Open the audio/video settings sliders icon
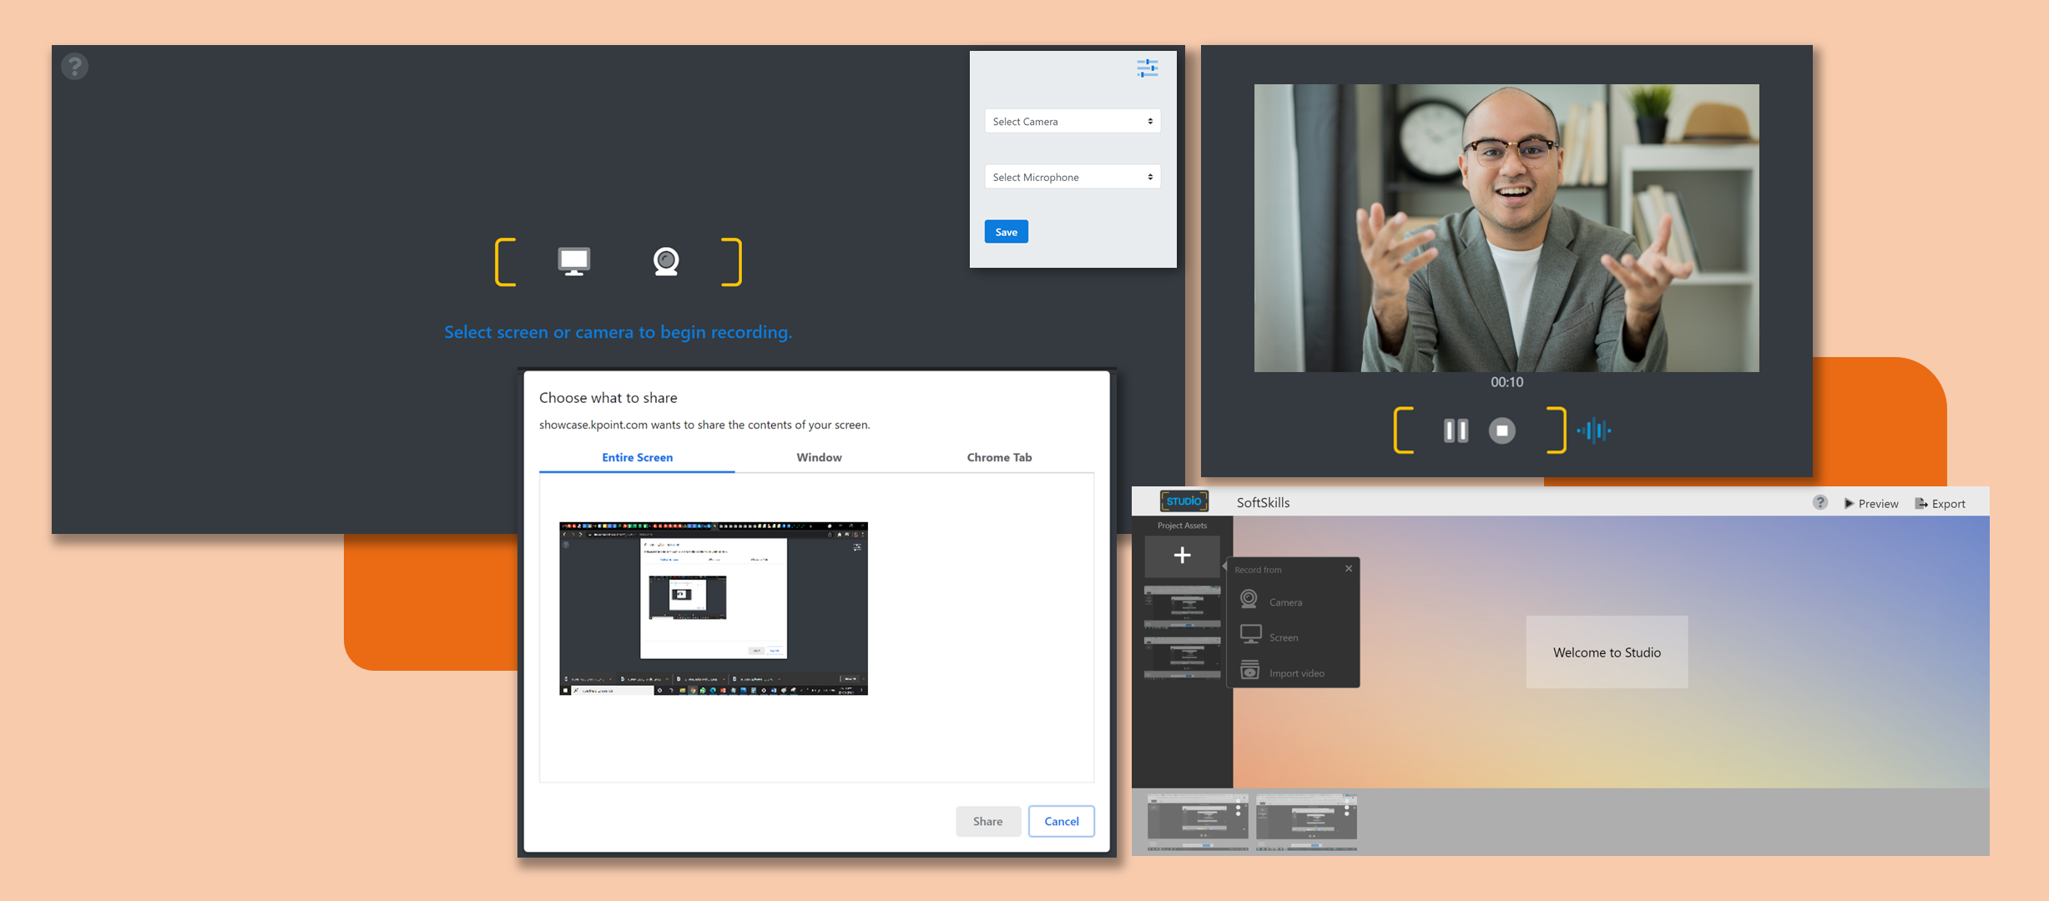Image resolution: width=2049 pixels, height=901 pixels. click(1147, 69)
